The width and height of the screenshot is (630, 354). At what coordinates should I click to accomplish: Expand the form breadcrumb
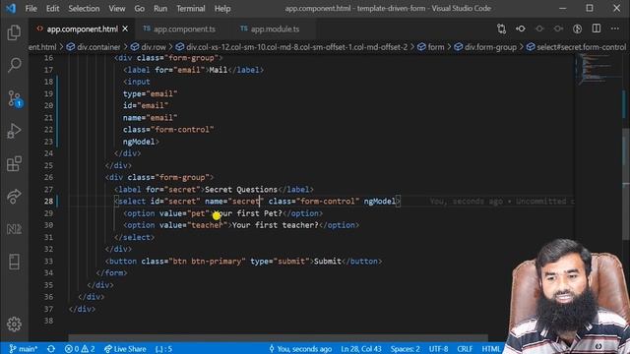tap(431, 47)
